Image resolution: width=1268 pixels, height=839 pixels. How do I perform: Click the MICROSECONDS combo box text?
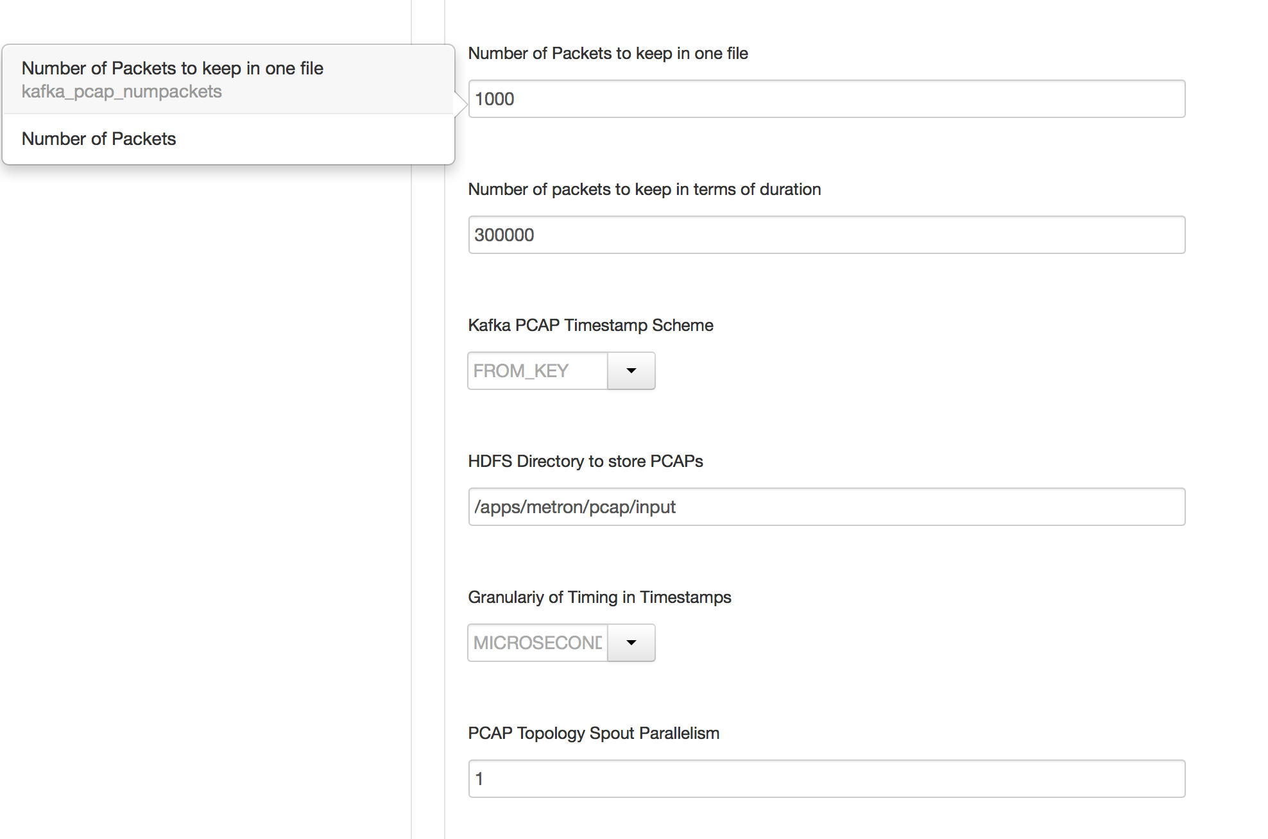[x=538, y=643]
